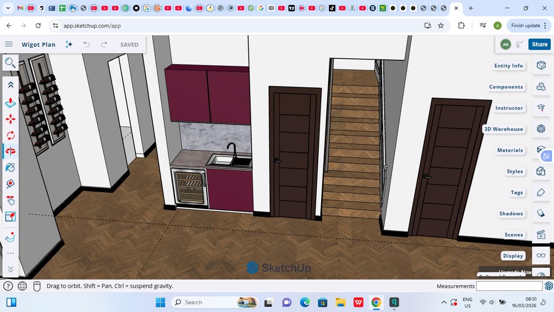Screen dimensions: 554x312
Task: Expand the toolbar with down chevrons
Action: 10,269
